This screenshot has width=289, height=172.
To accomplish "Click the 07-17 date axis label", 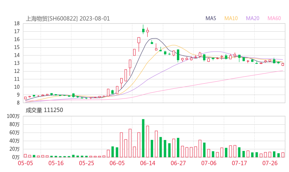I will coord(239,163).
